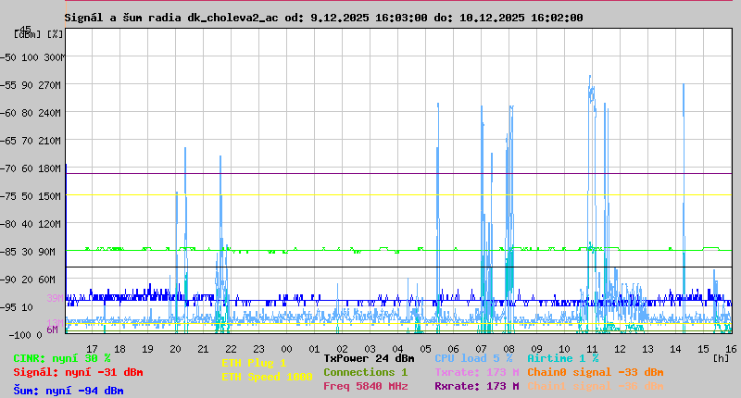Click the '00' midnight tick on time axis
Image resolution: width=741 pixels, height=398 pixels.
(286, 349)
